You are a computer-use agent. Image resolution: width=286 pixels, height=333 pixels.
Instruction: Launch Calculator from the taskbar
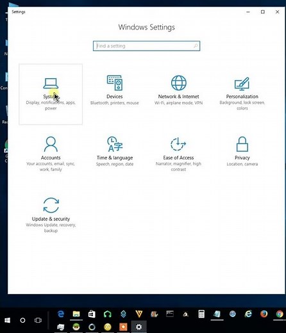201,314
